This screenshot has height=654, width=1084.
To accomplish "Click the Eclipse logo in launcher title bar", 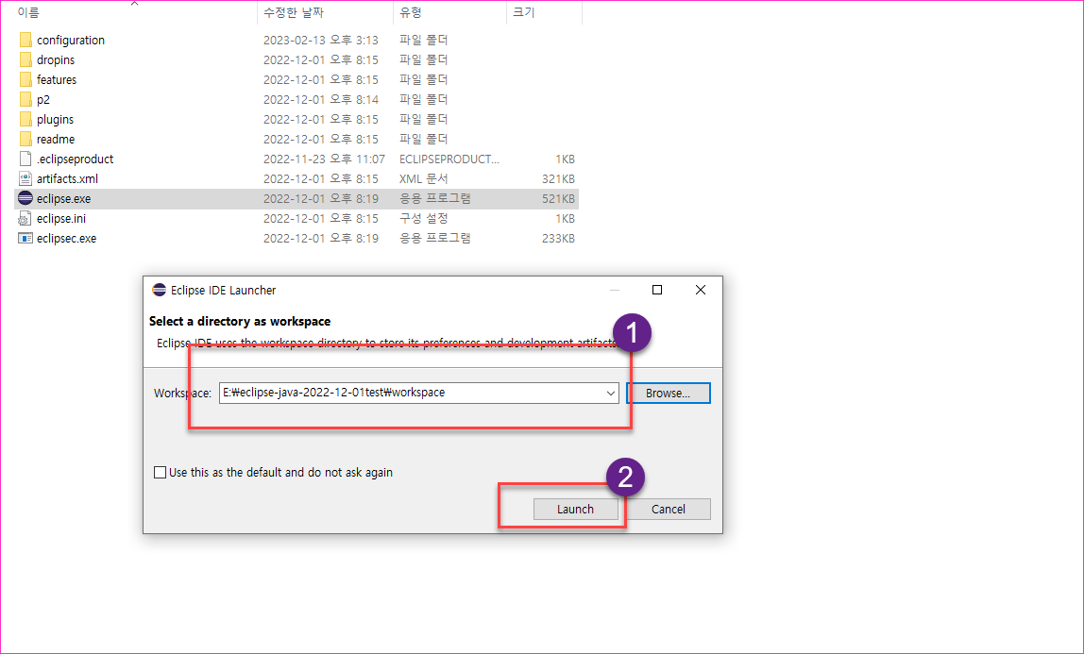I will coord(159,290).
